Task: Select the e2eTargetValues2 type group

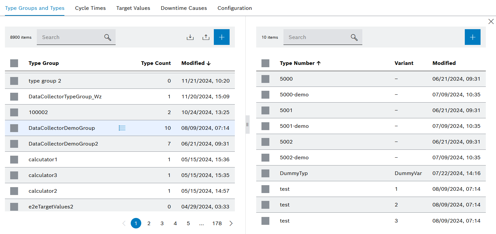Action: (x=51, y=207)
